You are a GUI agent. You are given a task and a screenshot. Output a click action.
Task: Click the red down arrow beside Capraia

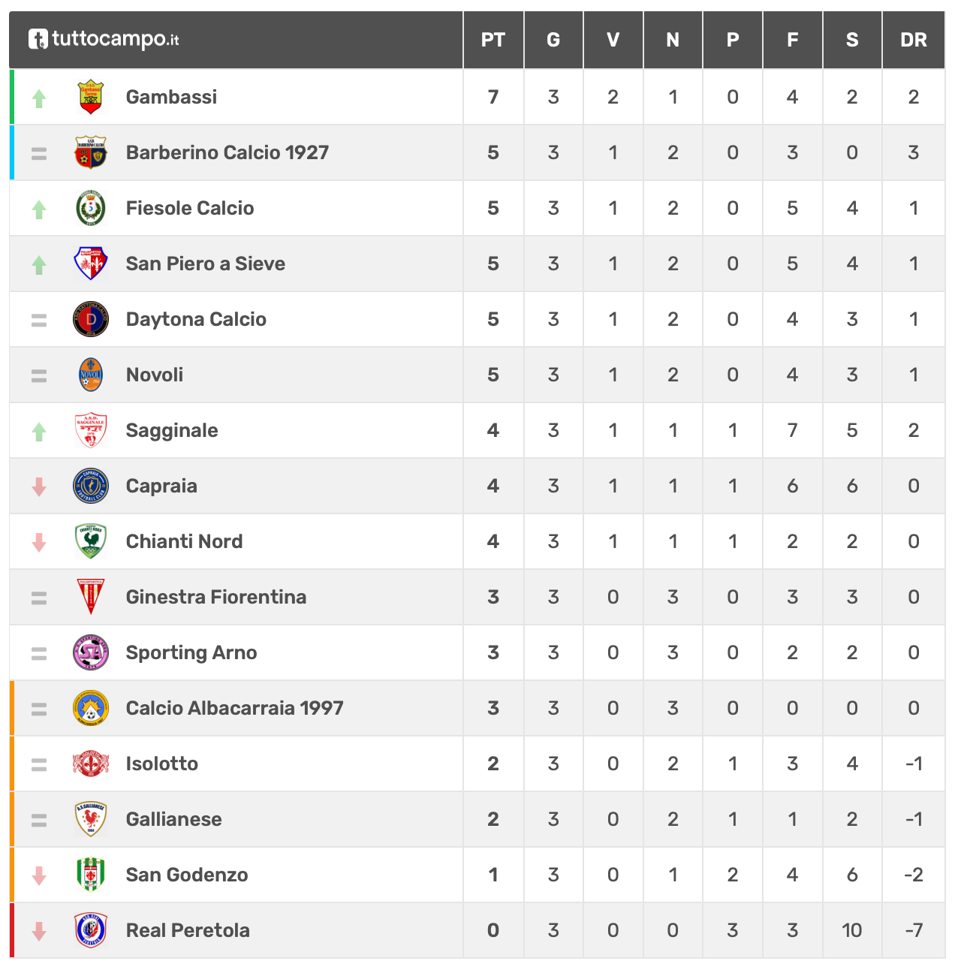[39, 487]
